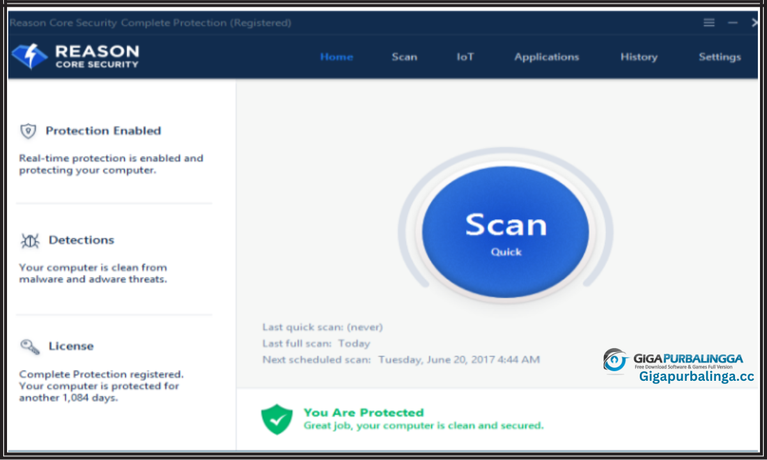Click 'Your computer is clean from malware' text
The image size is (767, 460).
[93, 273]
